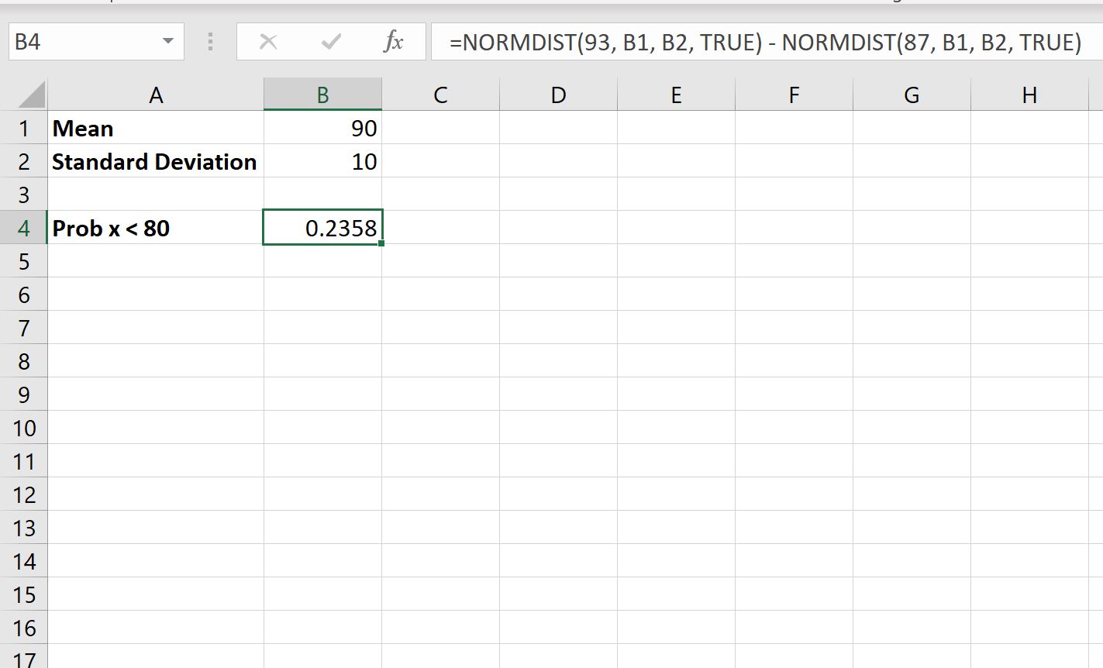Select column E header

click(x=675, y=94)
